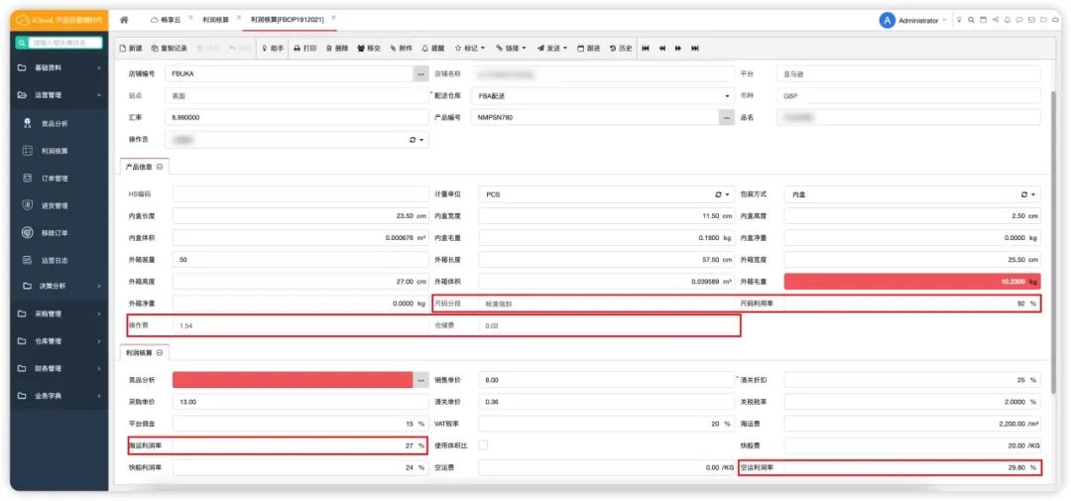Click the 历史 (History) toolbar icon
The image size is (1071, 501).
pyautogui.click(x=620, y=48)
